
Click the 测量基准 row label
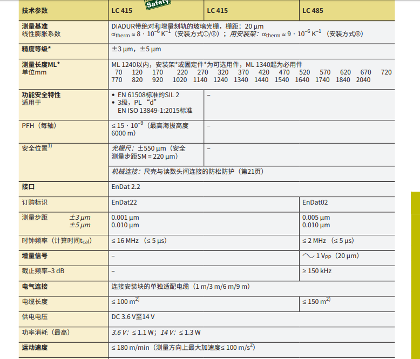click(x=36, y=25)
